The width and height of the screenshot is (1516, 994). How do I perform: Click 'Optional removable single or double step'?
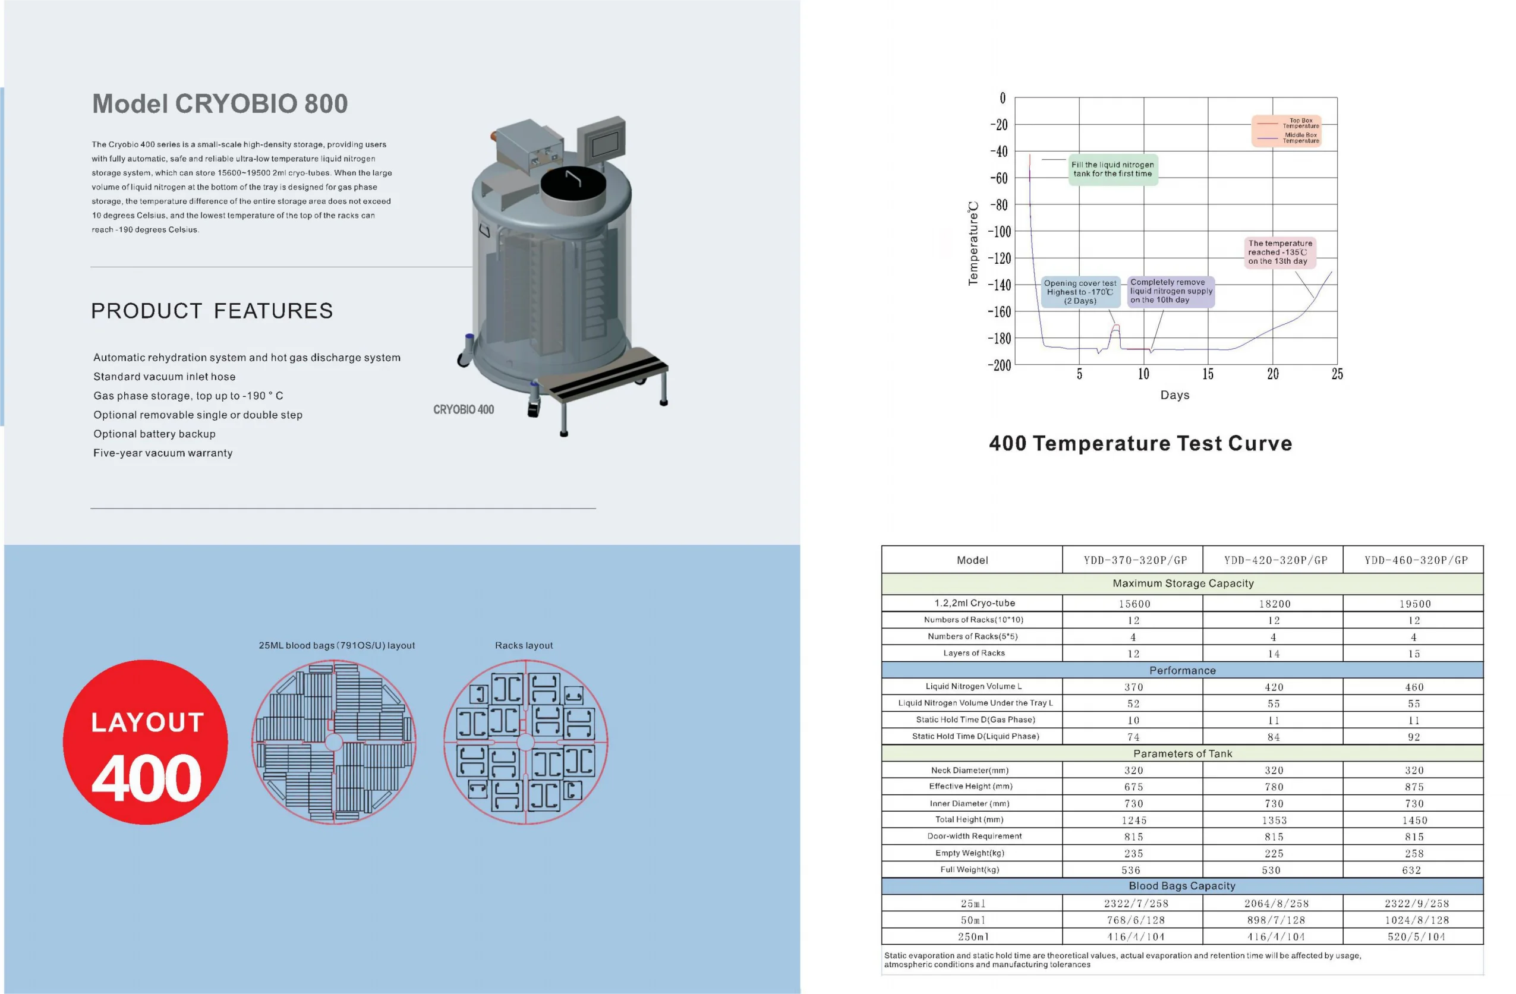(x=198, y=415)
